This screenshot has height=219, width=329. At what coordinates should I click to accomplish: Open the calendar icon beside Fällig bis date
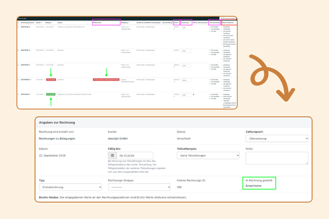[x=112, y=155]
